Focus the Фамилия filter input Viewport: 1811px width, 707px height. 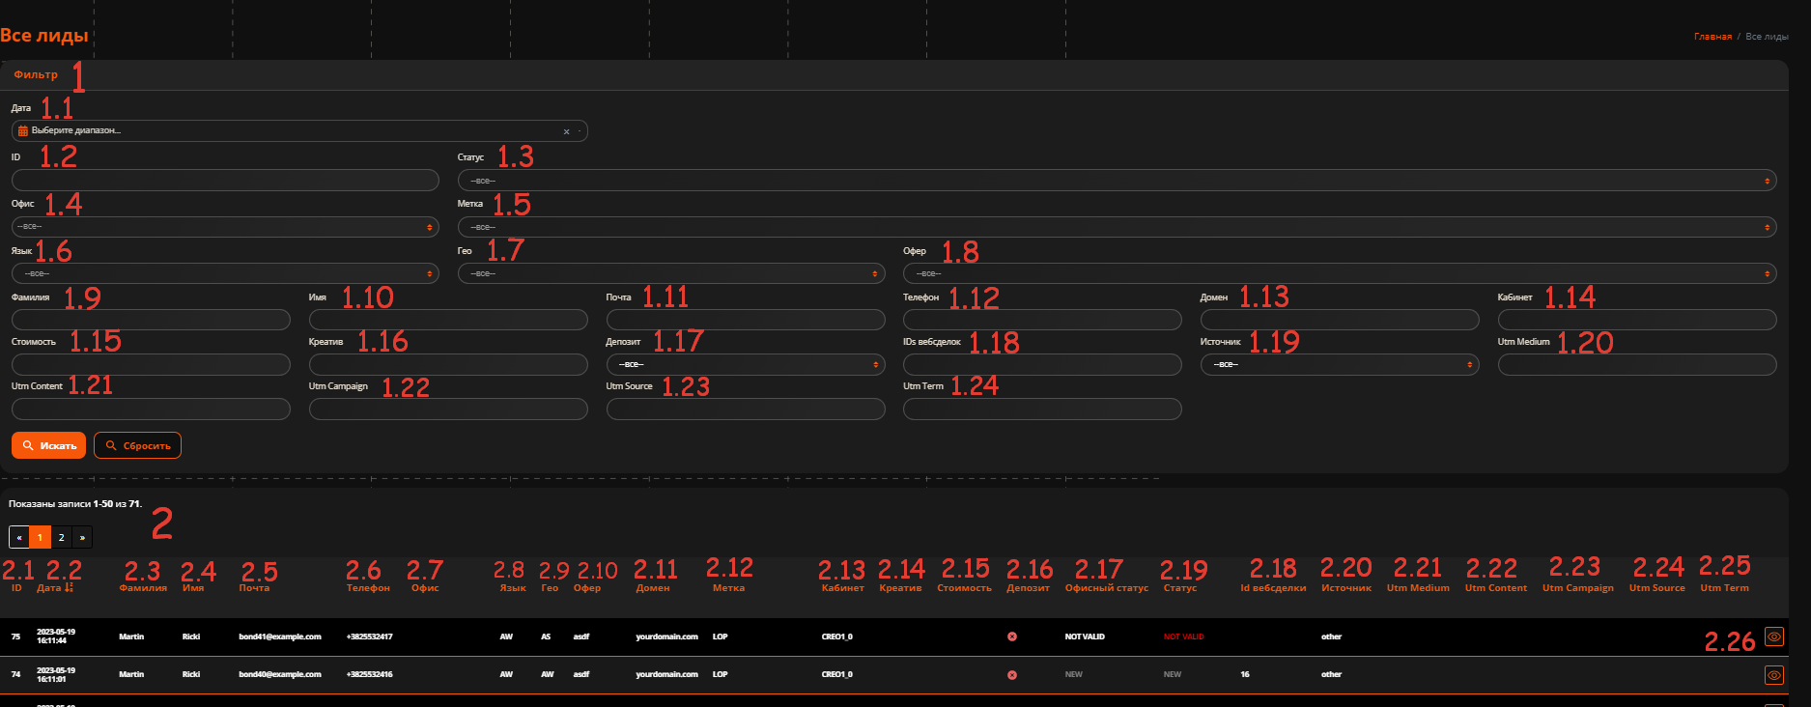[151, 320]
